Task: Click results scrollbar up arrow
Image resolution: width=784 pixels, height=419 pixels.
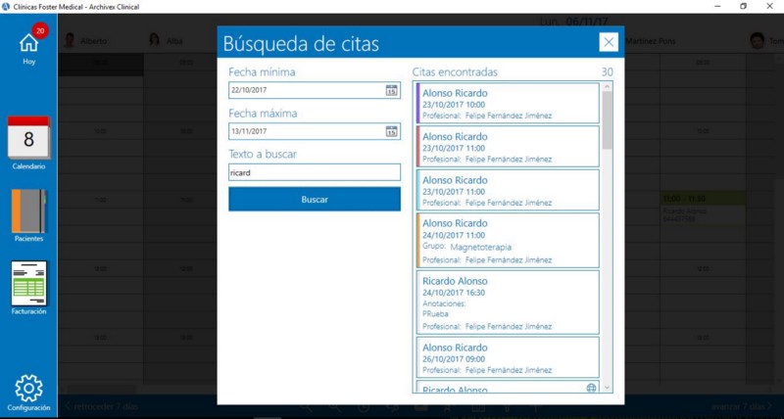Action: pos(607,86)
